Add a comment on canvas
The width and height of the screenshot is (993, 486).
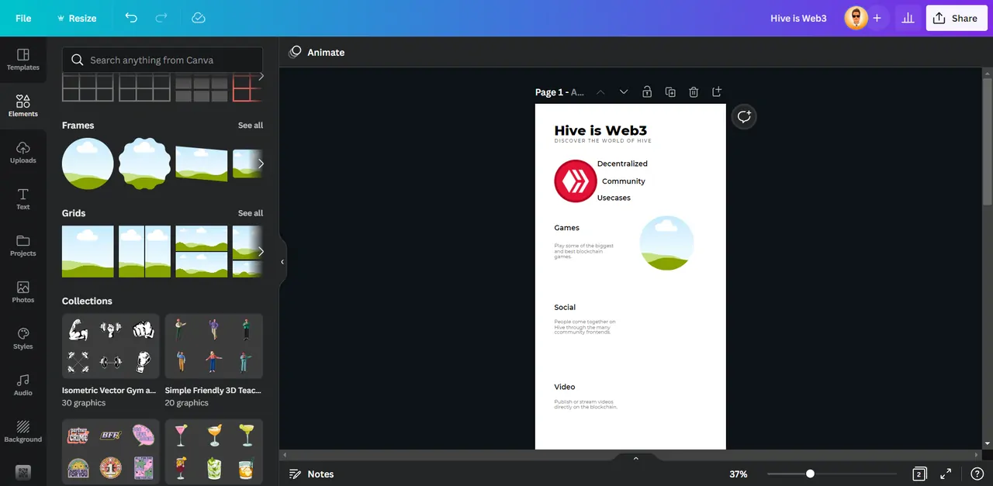click(x=744, y=116)
